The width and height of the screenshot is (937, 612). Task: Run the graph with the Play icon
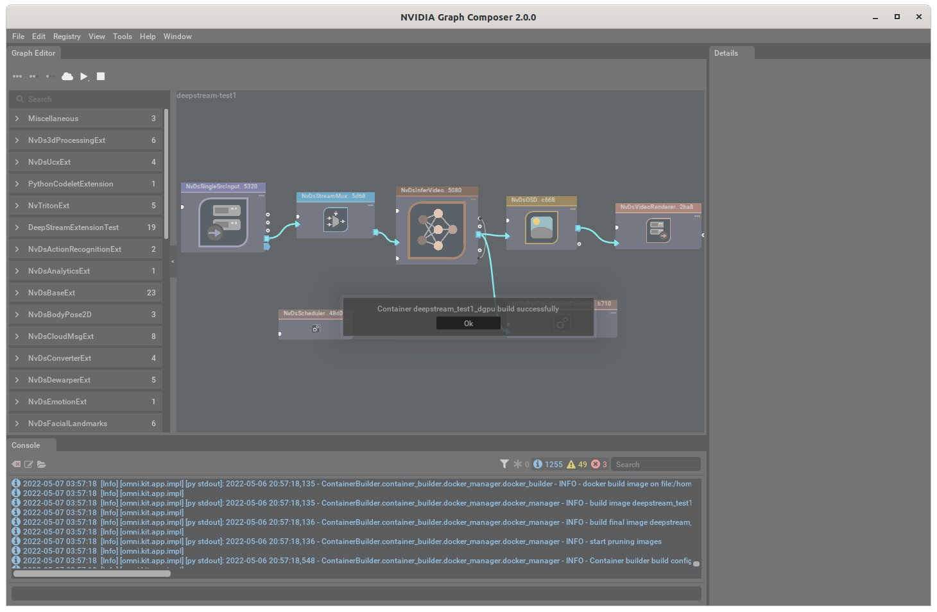coord(84,76)
